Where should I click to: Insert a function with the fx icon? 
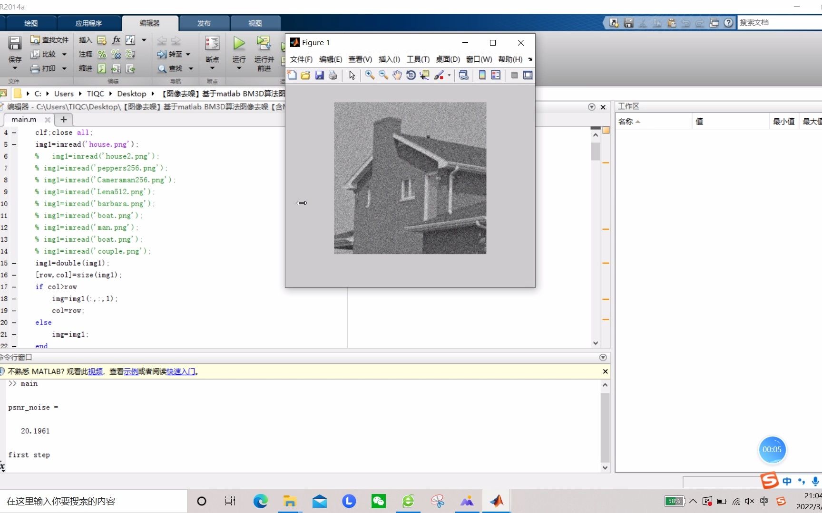click(x=116, y=40)
